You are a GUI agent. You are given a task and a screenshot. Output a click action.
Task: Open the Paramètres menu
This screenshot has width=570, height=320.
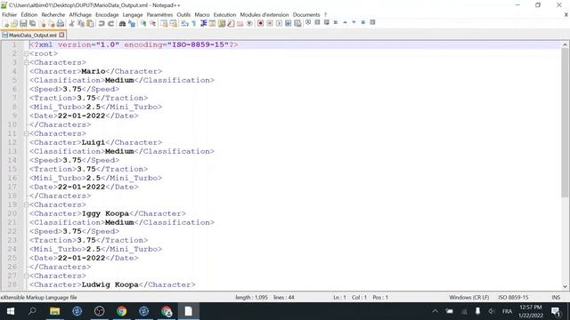coord(159,14)
